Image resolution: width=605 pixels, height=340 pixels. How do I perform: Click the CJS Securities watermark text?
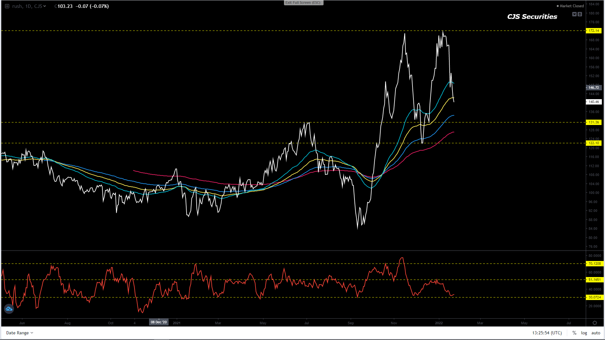[x=532, y=17]
